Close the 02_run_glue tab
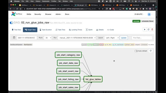Viewport: 166px width, 93px height. click(86, 5)
